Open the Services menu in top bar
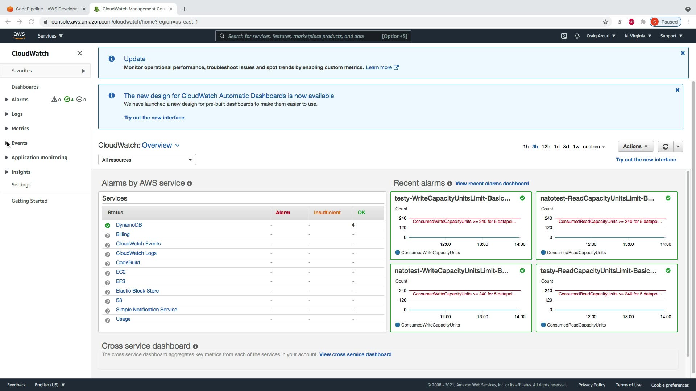The image size is (696, 391). point(50,36)
